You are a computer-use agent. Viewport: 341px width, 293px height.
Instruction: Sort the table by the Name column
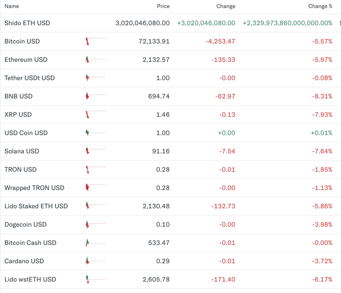coord(12,6)
